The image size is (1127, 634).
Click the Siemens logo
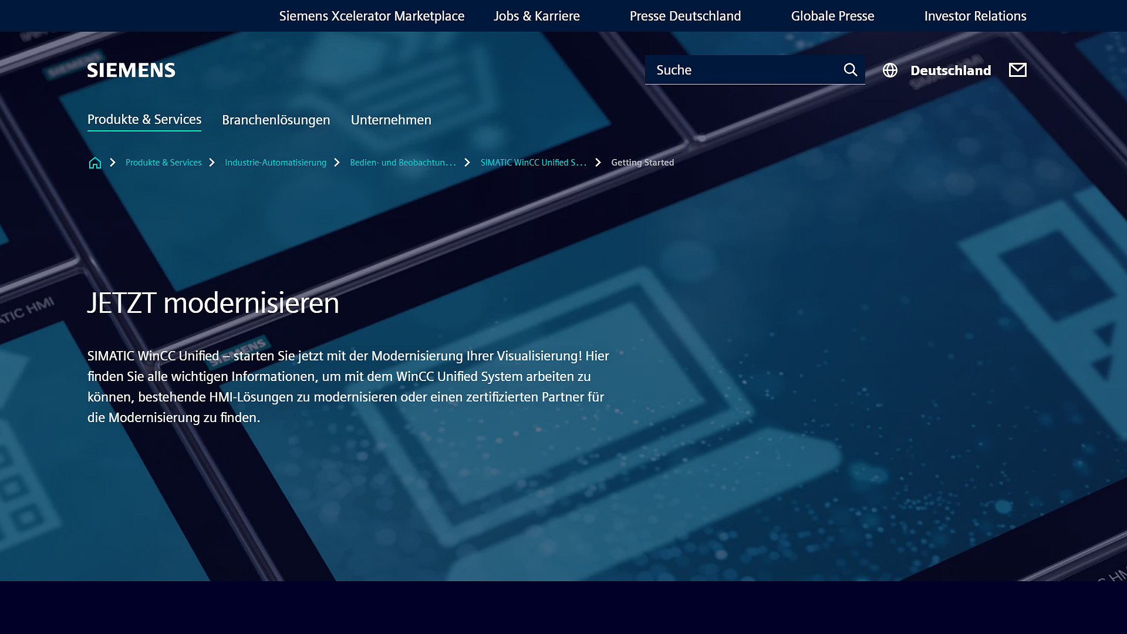click(131, 70)
